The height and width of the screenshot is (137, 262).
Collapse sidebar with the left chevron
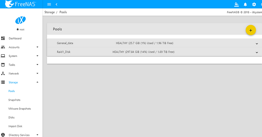(x=56, y=4)
